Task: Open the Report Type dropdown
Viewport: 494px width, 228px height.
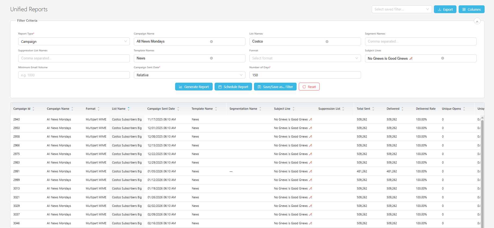Action: pyautogui.click(x=74, y=41)
